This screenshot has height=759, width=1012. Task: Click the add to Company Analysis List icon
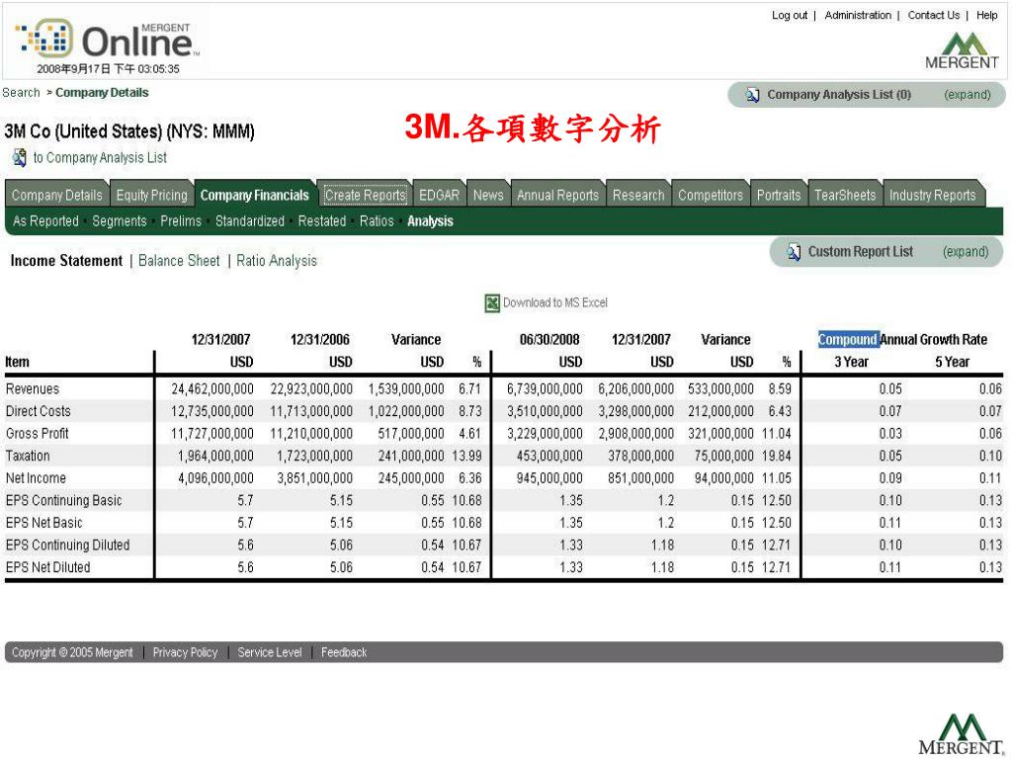[x=20, y=157]
